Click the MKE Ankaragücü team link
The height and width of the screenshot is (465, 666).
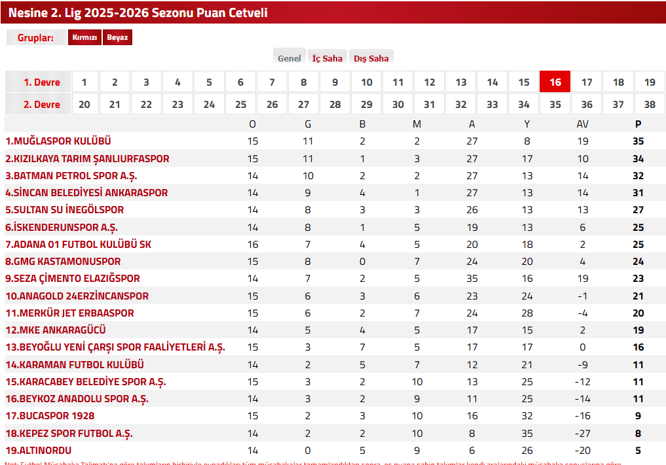pos(56,330)
